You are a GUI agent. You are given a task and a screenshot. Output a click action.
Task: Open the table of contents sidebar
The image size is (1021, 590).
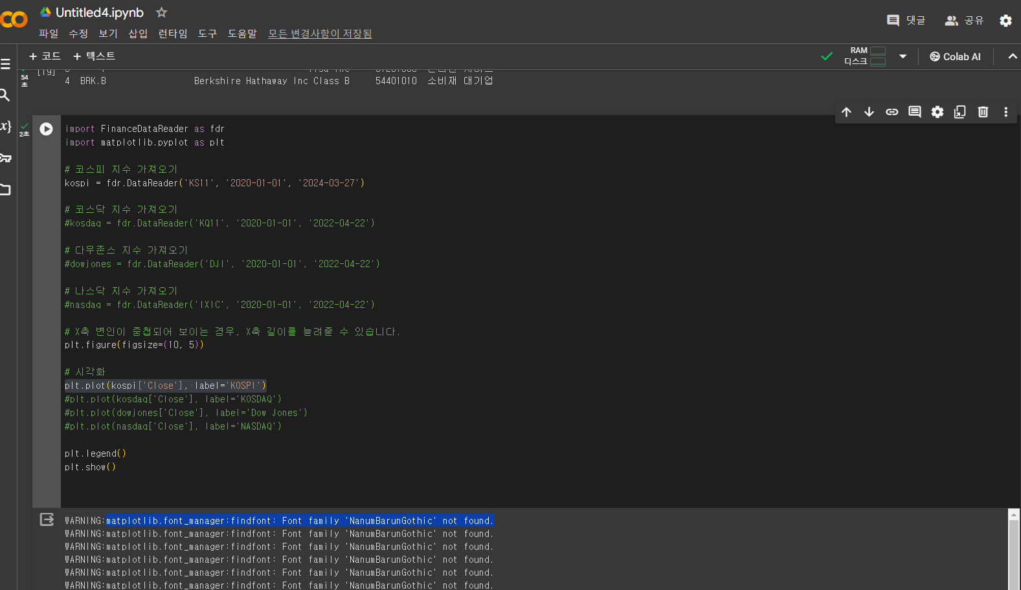(x=5, y=64)
